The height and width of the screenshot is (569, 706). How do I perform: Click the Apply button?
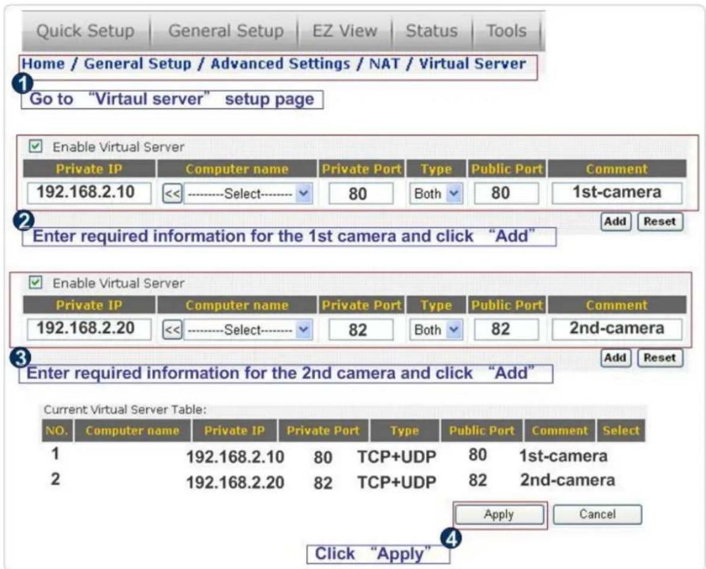tap(499, 515)
